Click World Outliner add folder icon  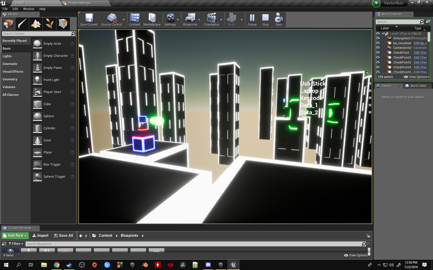pos(428,22)
